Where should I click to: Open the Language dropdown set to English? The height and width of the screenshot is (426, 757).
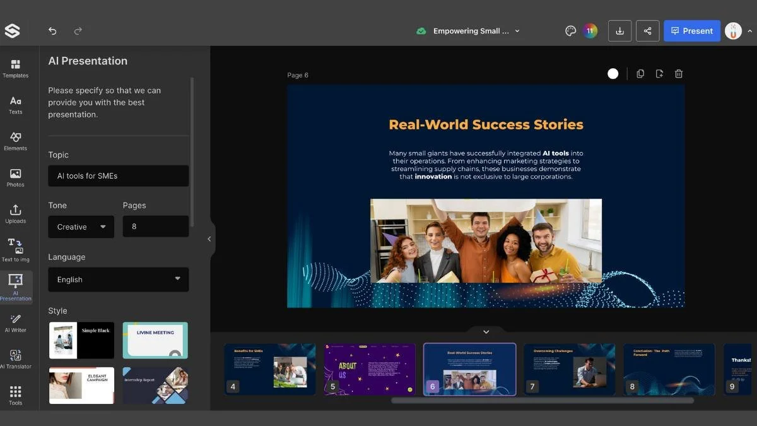pyautogui.click(x=118, y=280)
